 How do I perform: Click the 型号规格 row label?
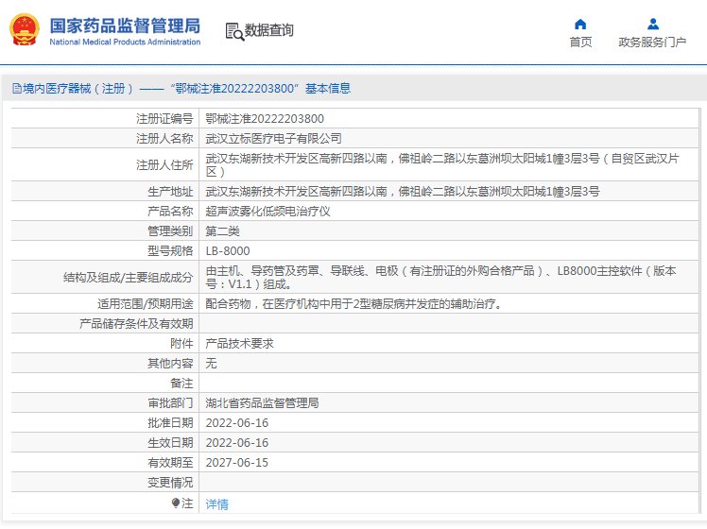[170, 251]
